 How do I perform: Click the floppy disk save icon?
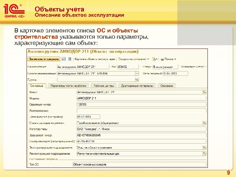[64, 59]
